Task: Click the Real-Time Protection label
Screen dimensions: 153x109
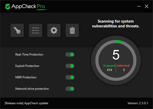Action: [x=29, y=55]
